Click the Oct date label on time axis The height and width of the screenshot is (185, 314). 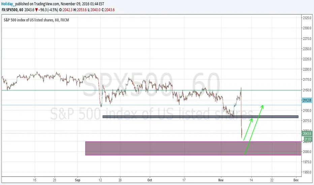[x=150, y=180]
